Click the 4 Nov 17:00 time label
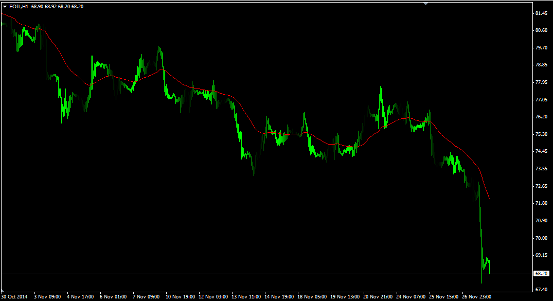 click(x=80, y=297)
